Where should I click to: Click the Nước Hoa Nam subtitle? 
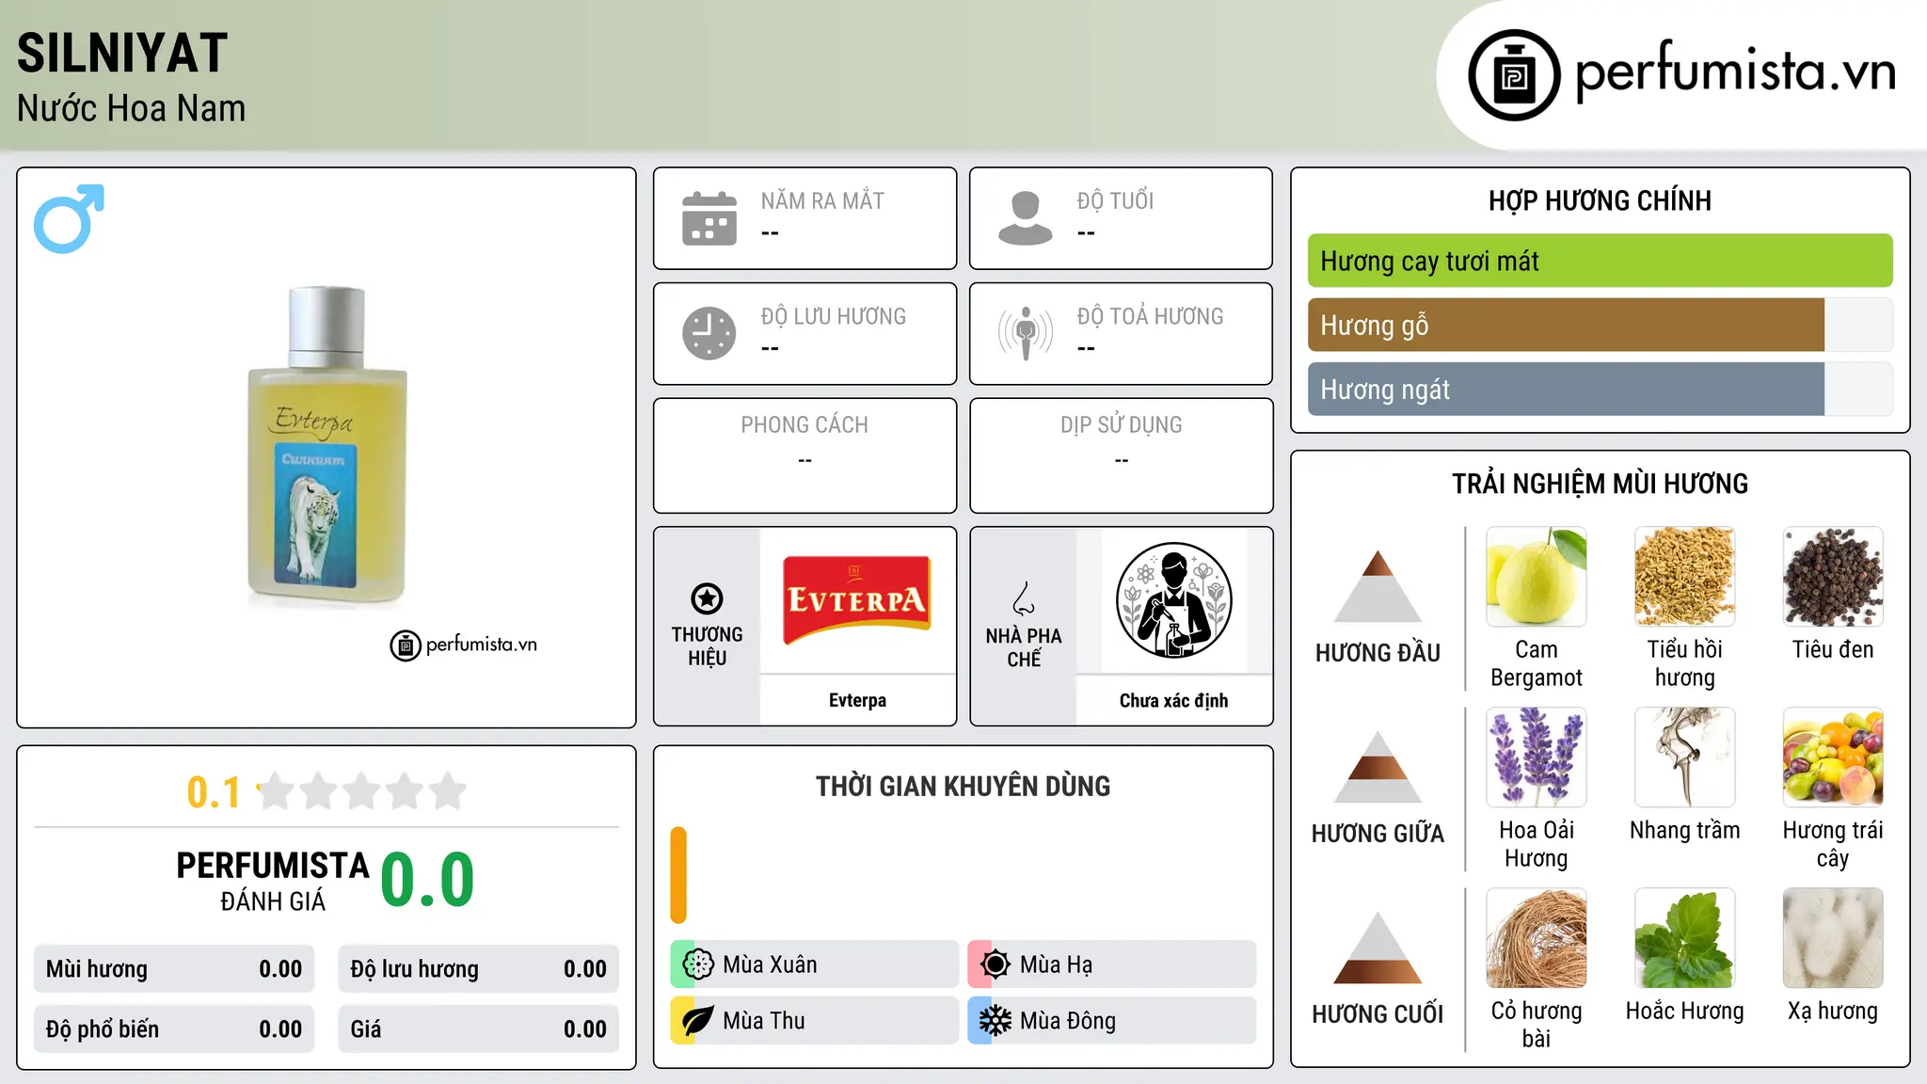132,108
